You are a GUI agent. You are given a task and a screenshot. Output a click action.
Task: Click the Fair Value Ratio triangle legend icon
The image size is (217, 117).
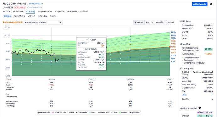[38, 113]
